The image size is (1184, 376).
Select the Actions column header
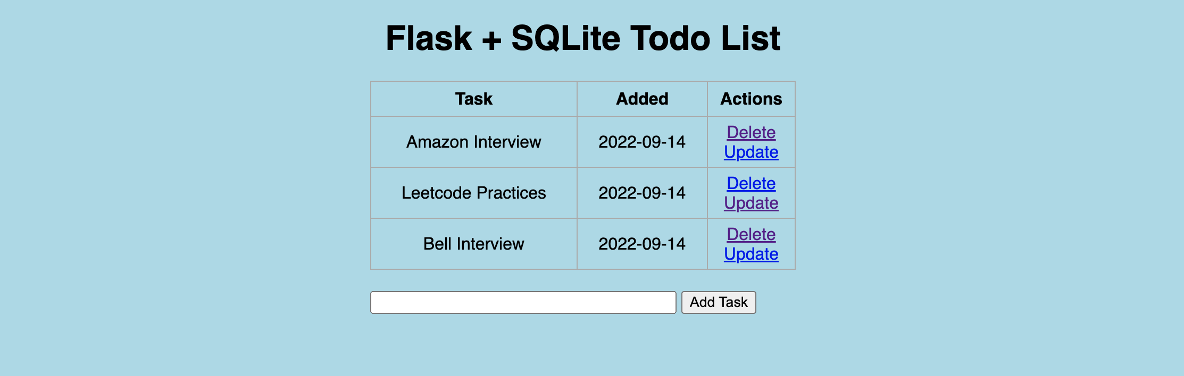751,98
